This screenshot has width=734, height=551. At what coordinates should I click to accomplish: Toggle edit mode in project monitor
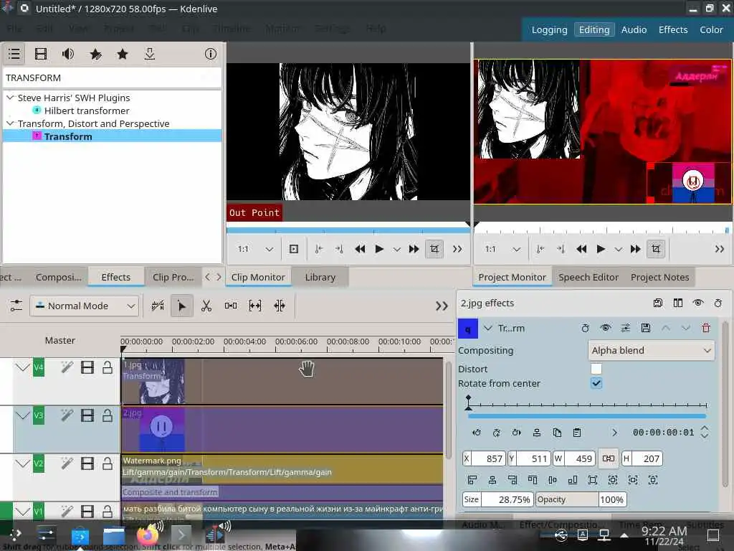tap(656, 249)
